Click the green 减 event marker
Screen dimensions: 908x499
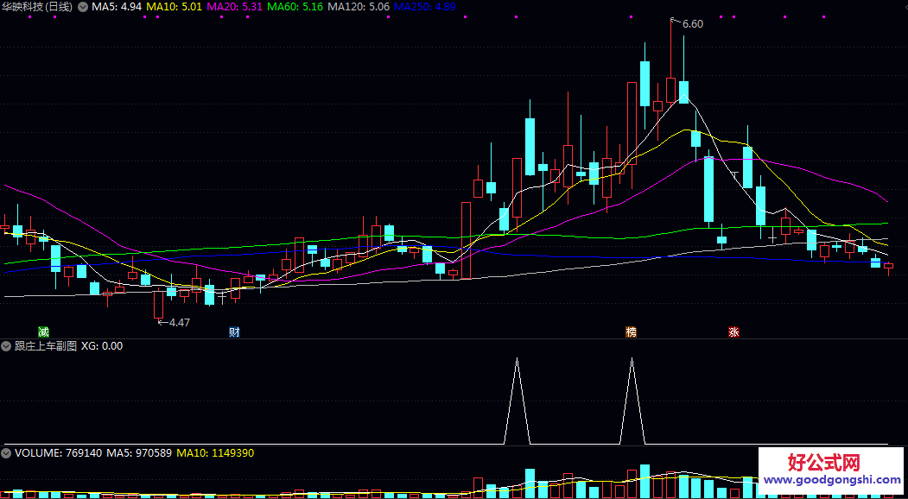coord(44,332)
